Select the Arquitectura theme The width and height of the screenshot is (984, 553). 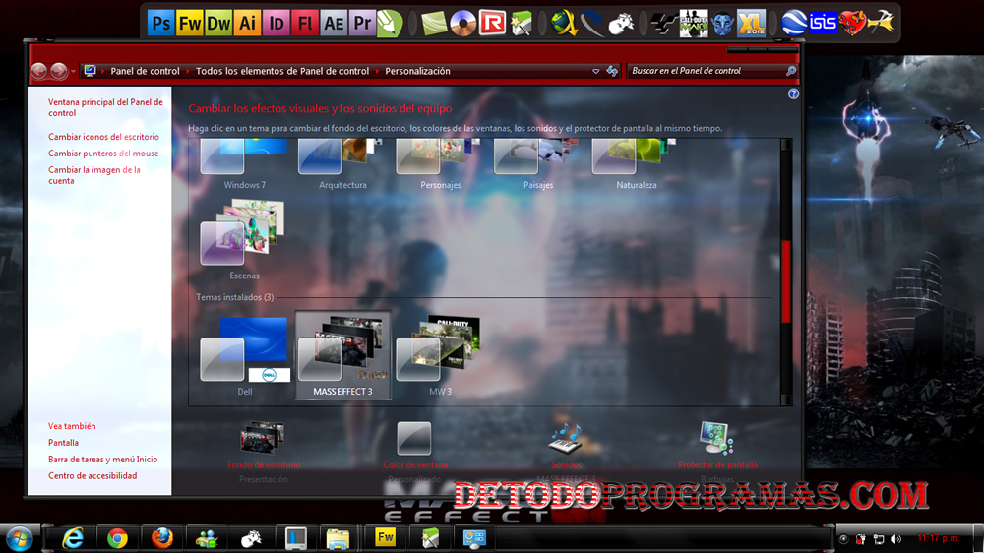coord(342,165)
